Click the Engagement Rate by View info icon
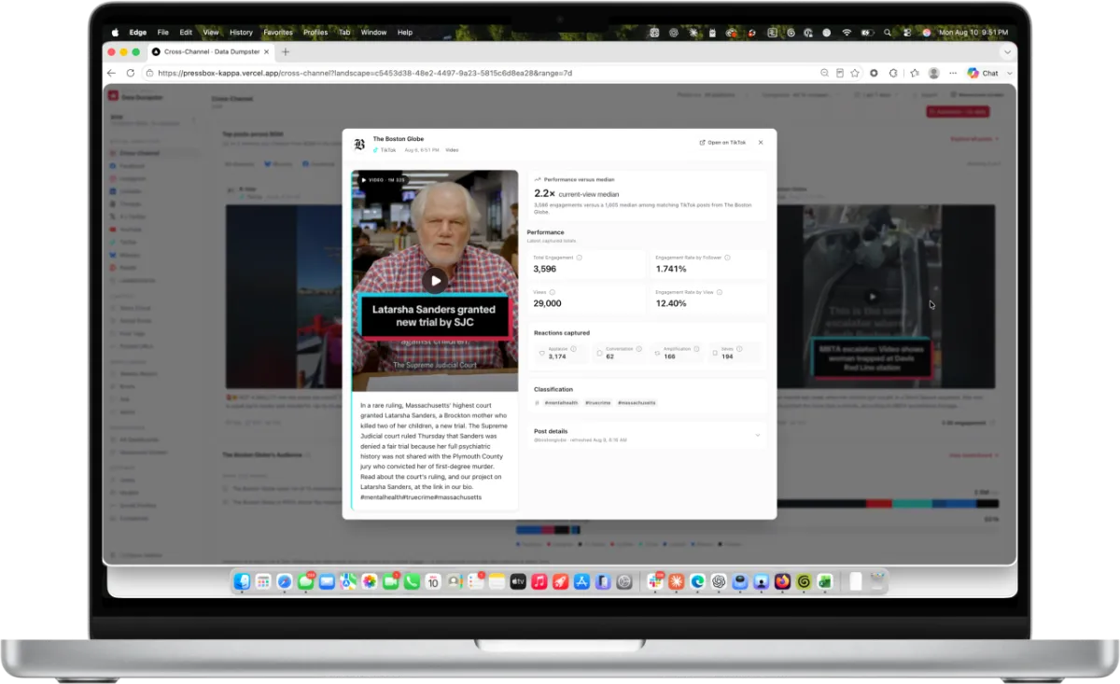Image resolution: width=1120 pixels, height=684 pixels. [x=720, y=292]
